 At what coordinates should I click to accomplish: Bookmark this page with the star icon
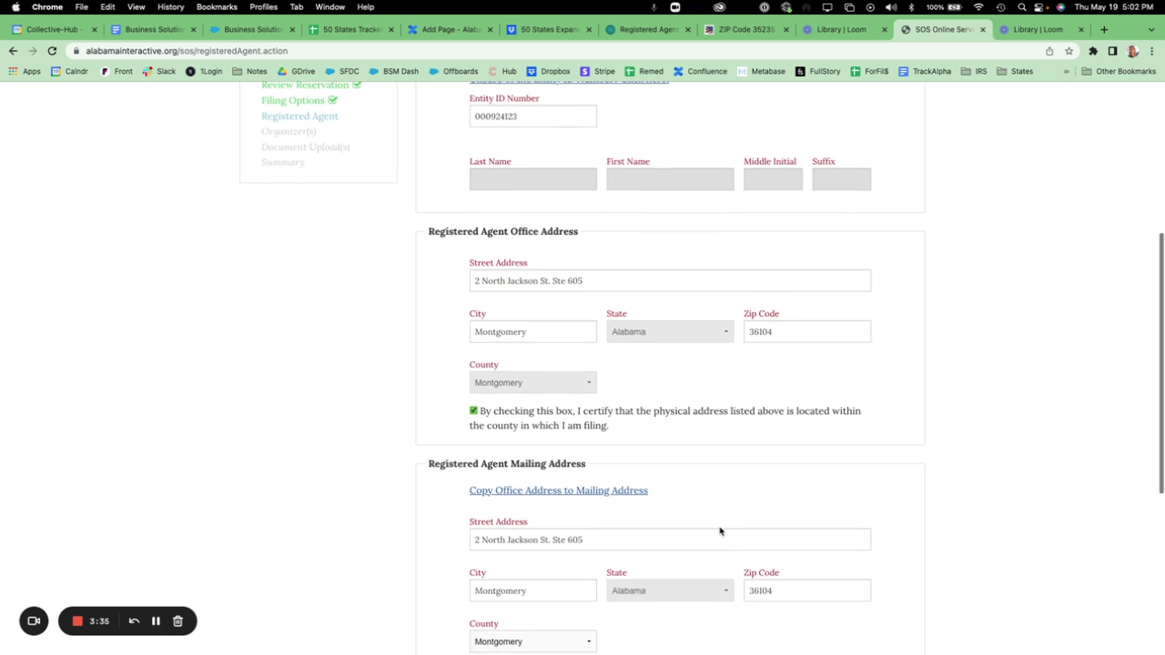pos(1069,51)
